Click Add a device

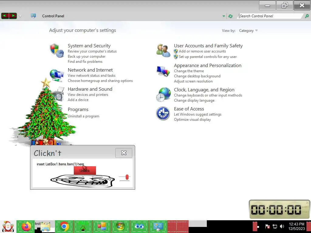(x=78, y=100)
